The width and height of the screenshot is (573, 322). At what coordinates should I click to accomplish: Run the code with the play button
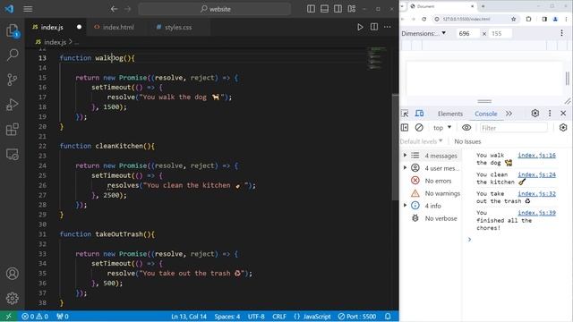pyautogui.click(x=360, y=27)
